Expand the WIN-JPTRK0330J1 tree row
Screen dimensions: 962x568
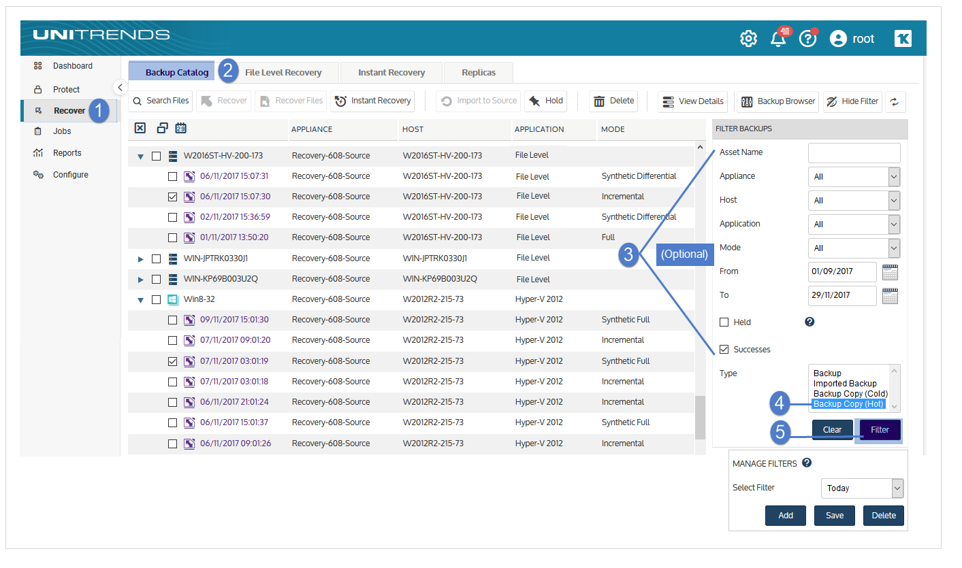[x=141, y=259]
